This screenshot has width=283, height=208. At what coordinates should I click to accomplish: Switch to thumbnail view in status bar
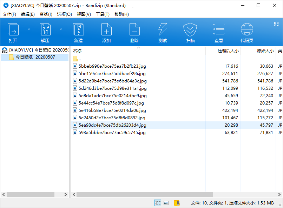(166, 203)
